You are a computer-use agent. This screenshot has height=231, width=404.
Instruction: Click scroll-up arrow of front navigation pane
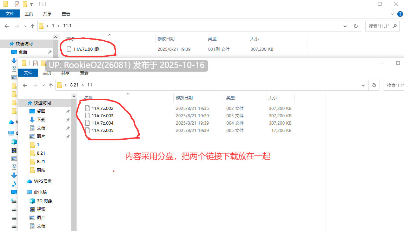point(74,96)
